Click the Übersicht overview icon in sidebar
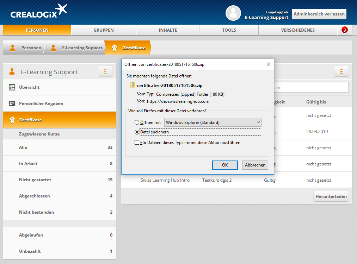This screenshot has height=264, width=357. (x=12, y=87)
